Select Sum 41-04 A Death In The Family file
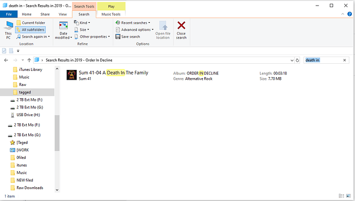The width and height of the screenshot is (355, 201). 113,72
